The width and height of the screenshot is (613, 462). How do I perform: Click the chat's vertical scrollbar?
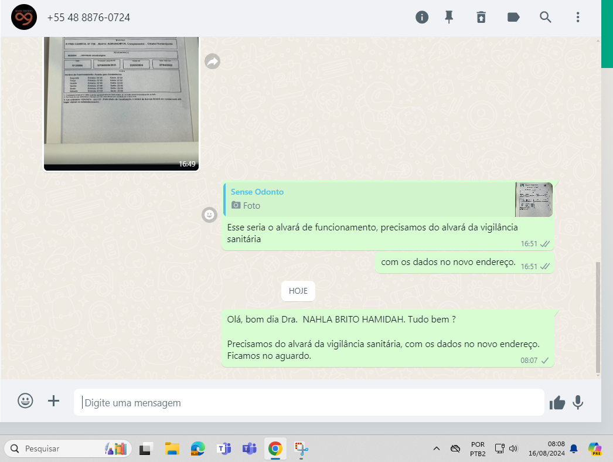[x=597, y=317]
